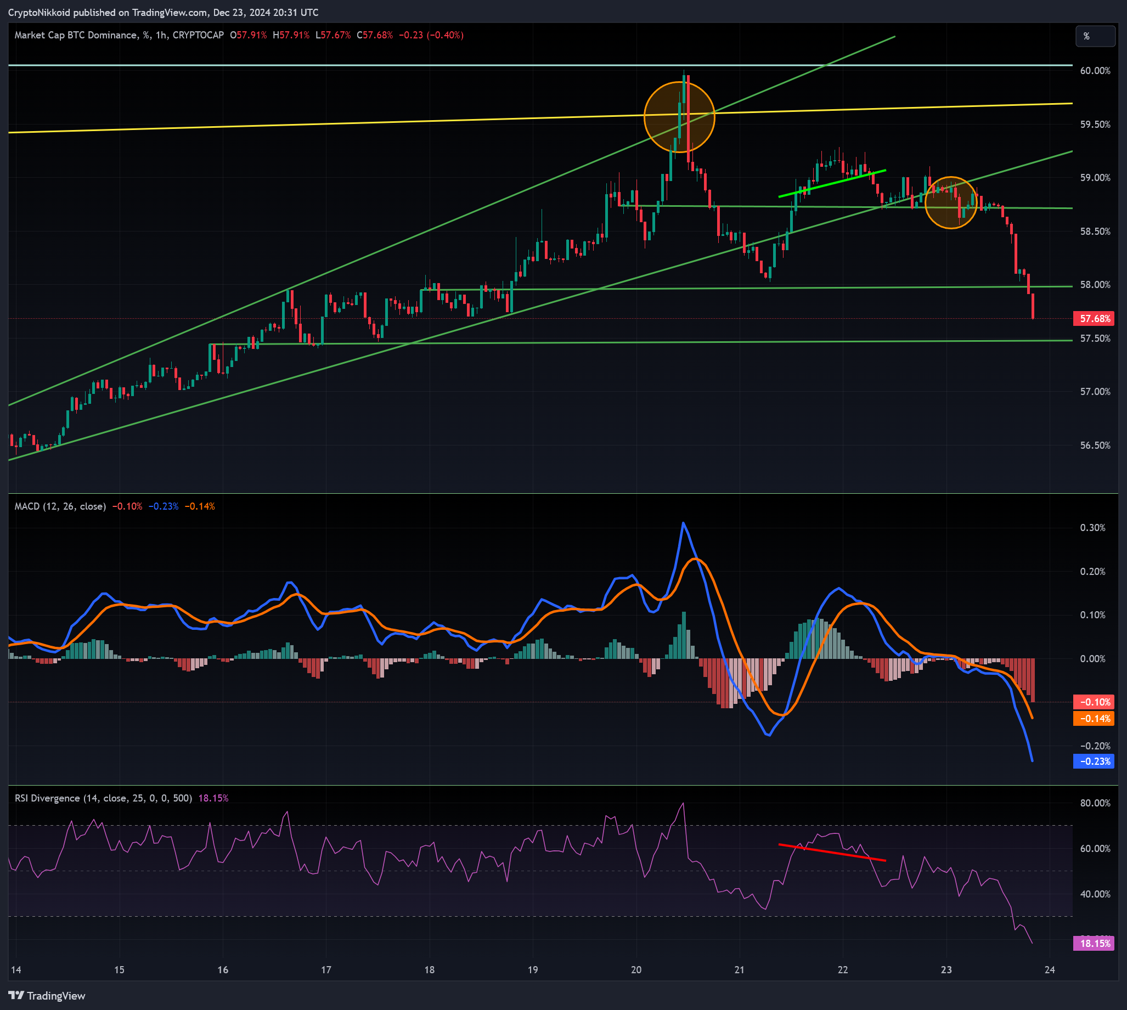Click the 58.50% price axis label
The height and width of the screenshot is (1010, 1127).
(1095, 232)
